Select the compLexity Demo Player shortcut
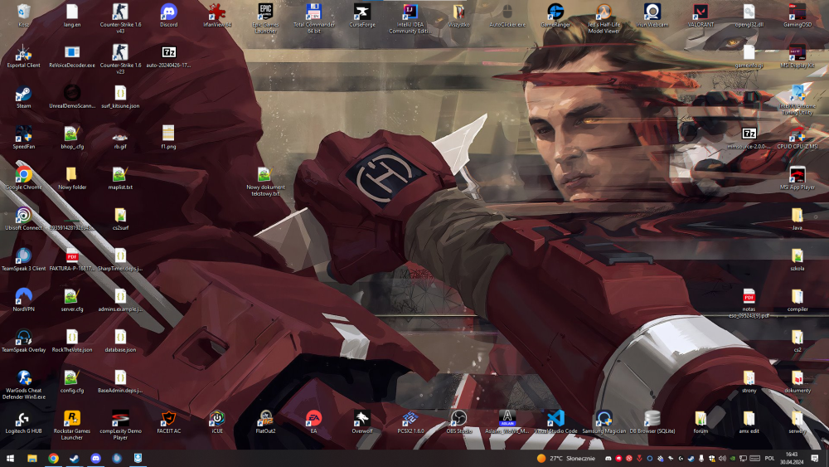 [x=120, y=426]
